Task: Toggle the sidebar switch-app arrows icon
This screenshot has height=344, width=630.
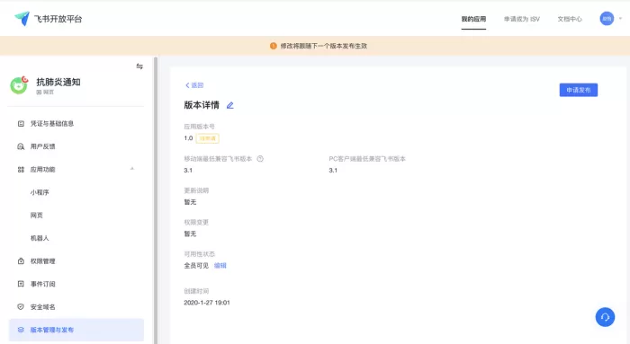Action: (x=139, y=66)
